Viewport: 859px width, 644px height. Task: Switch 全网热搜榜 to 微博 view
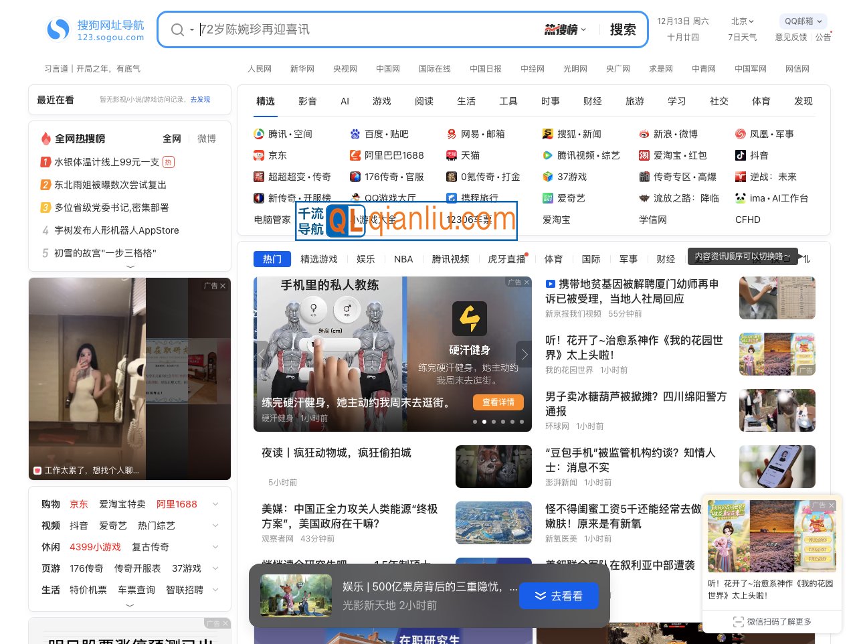pyautogui.click(x=206, y=139)
